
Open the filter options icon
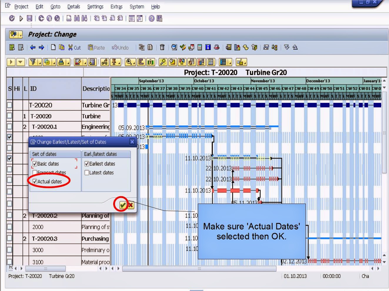click(33, 62)
